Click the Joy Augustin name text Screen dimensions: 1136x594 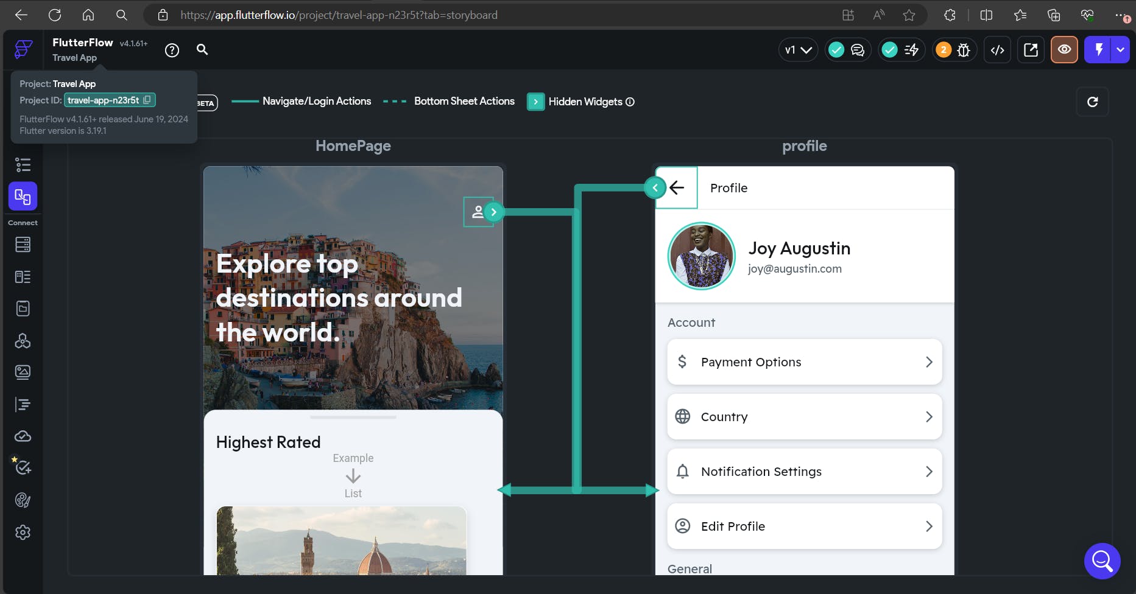(799, 248)
